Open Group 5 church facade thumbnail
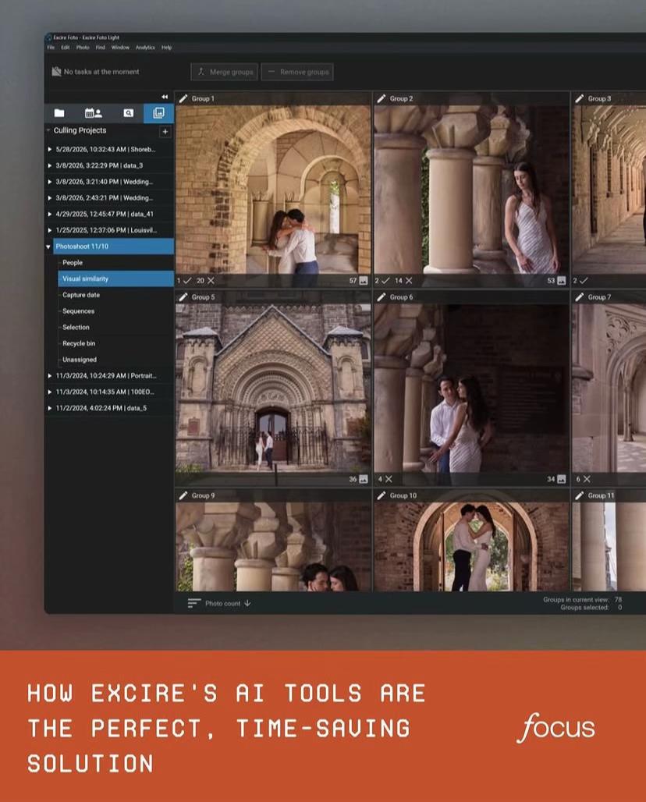The image size is (646, 802). [272, 388]
